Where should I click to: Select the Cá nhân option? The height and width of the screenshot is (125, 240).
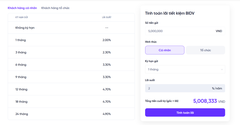coord(165,50)
